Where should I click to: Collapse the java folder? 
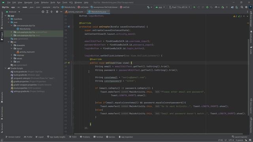(9, 22)
